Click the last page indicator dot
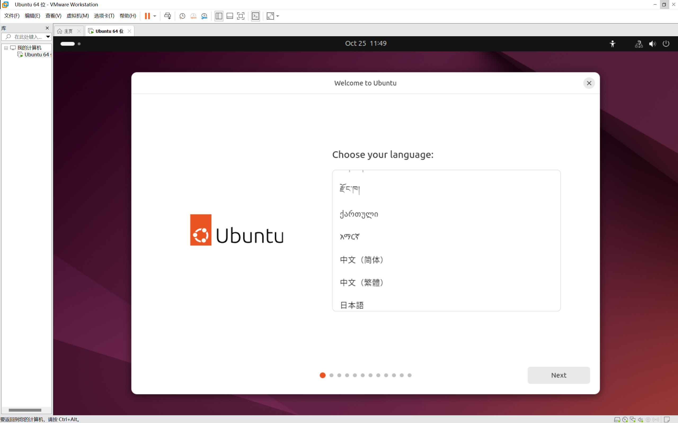678x423 pixels. pyautogui.click(x=409, y=375)
